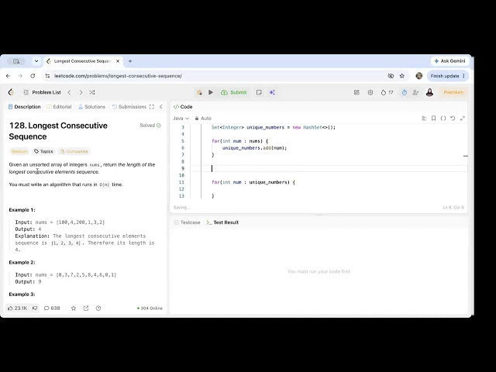Click the curly braces icon
This screenshot has width=496, height=372.
[443, 119]
